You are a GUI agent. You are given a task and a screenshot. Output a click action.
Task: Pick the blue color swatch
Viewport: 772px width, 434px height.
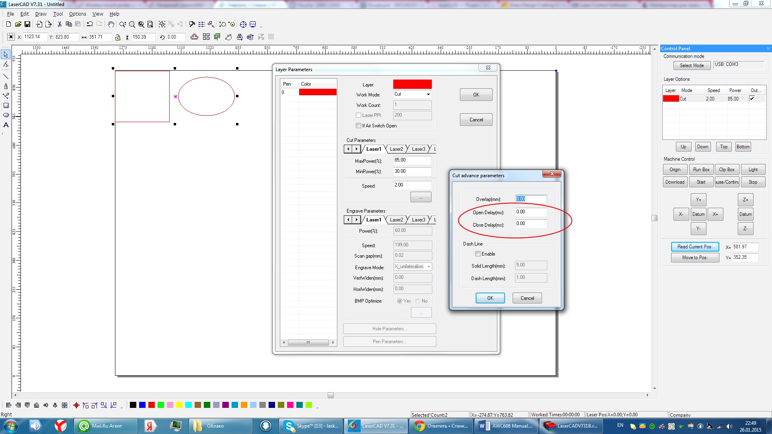point(142,405)
